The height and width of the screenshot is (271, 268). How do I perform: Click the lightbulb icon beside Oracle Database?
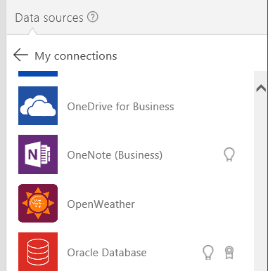208,252
